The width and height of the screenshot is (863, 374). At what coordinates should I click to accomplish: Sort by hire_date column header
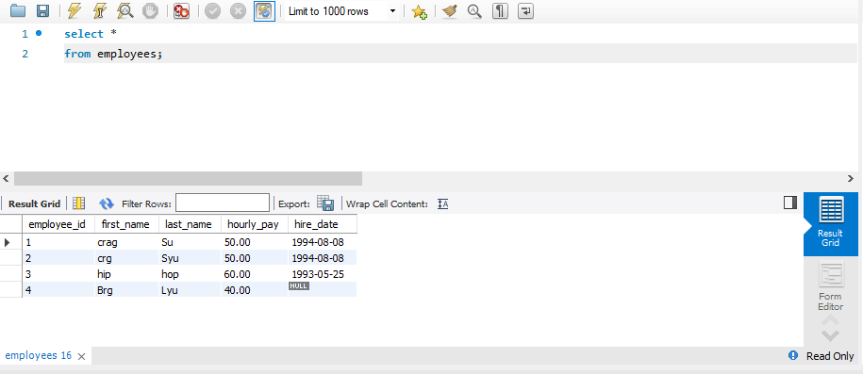pyautogui.click(x=322, y=224)
